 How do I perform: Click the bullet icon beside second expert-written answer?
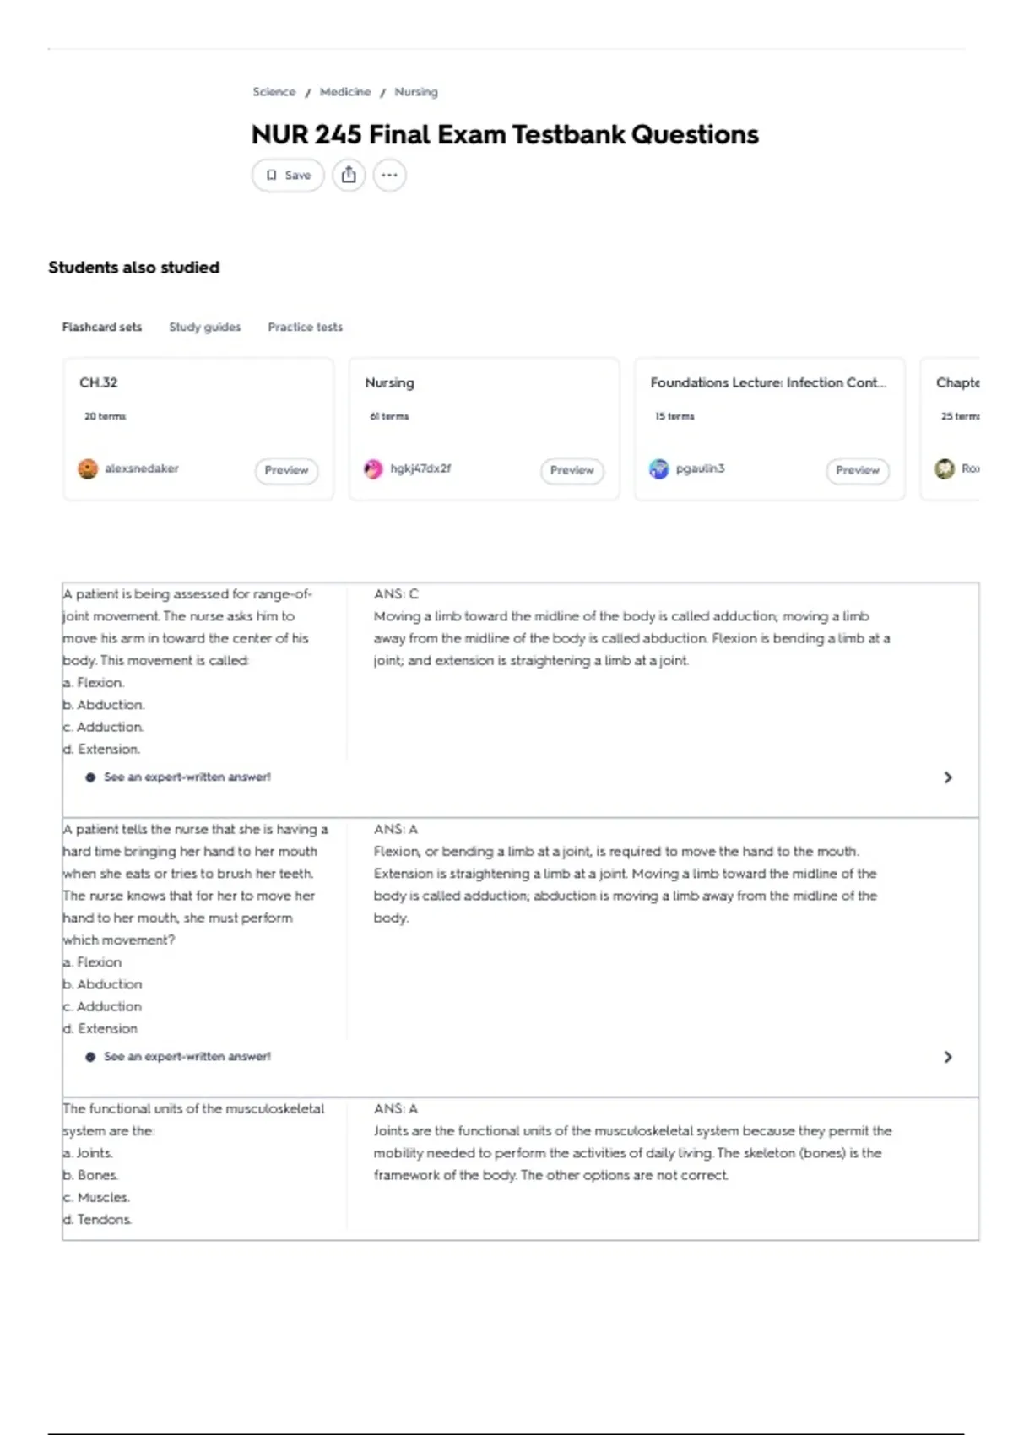tap(90, 1057)
